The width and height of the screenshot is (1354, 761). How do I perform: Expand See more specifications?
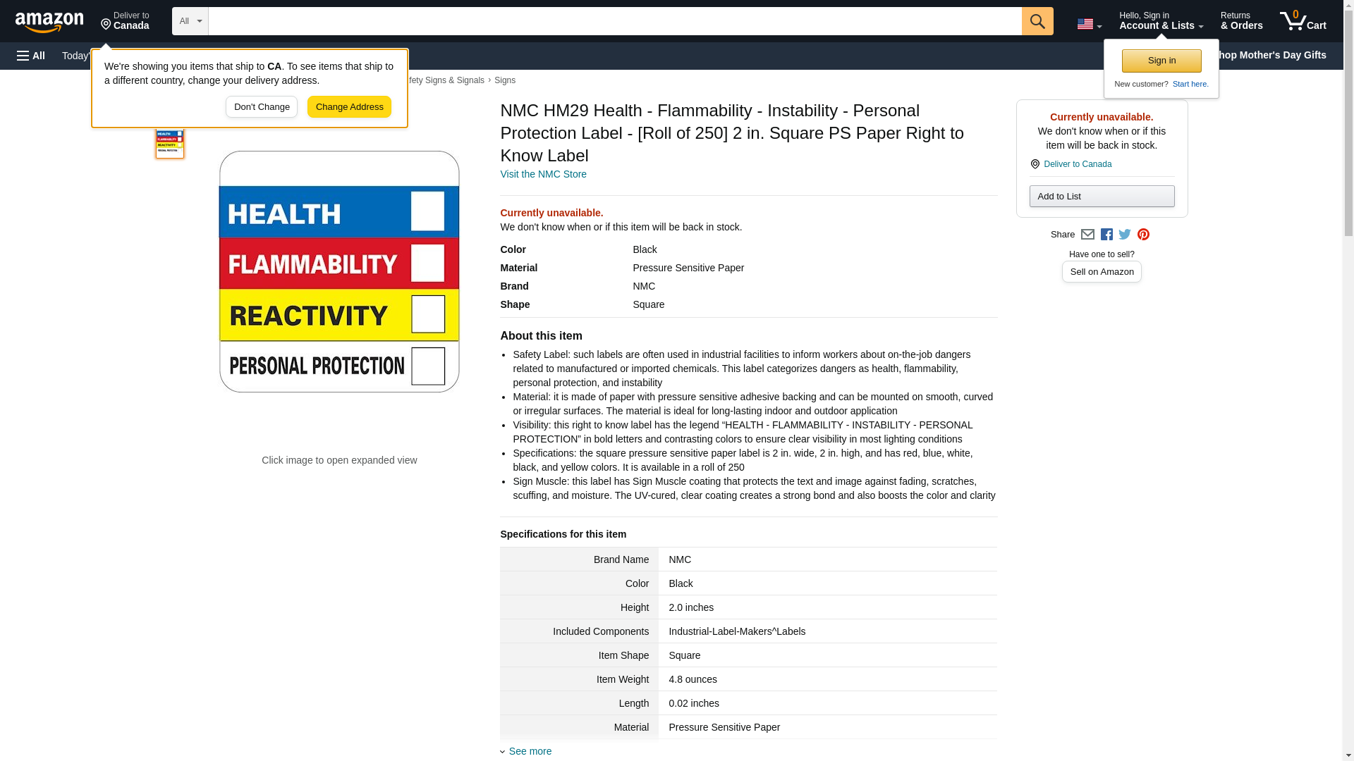click(x=530, y=751)
